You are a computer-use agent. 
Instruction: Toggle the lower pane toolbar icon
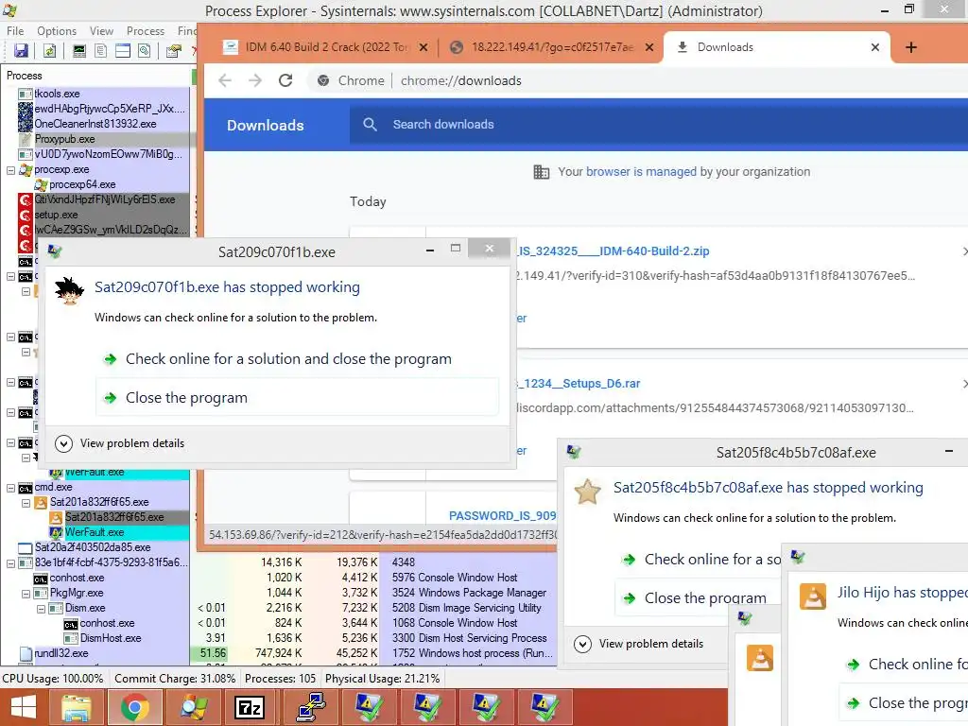tap(123, 51)
